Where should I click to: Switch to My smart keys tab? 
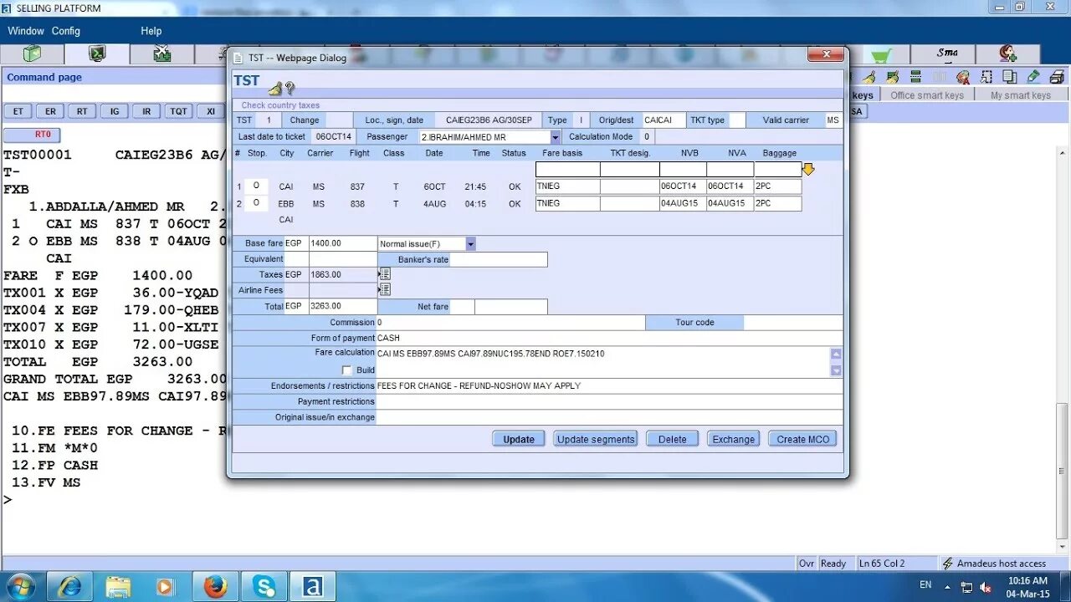pyautogui.click(x=1020, y=95)
